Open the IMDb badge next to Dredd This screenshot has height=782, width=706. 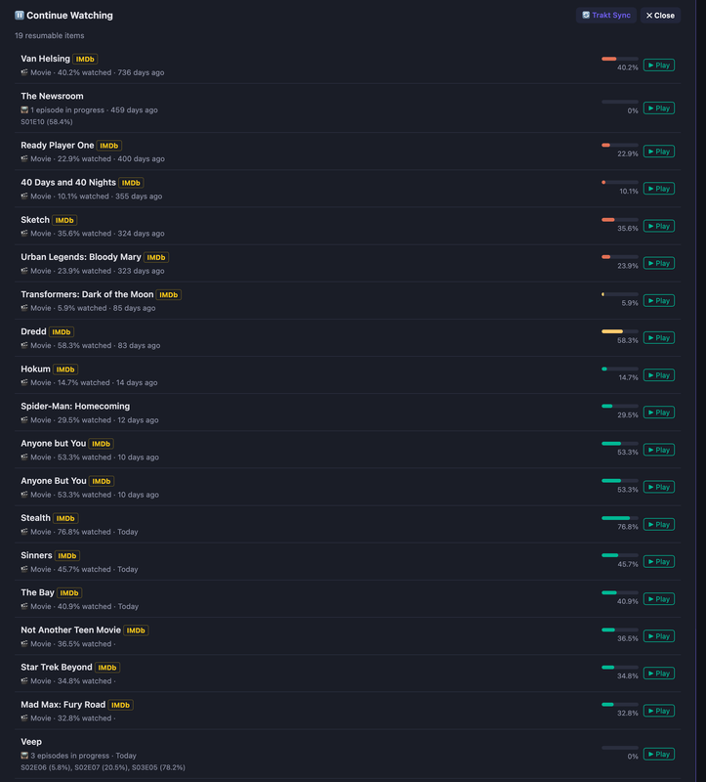point(62,331)
